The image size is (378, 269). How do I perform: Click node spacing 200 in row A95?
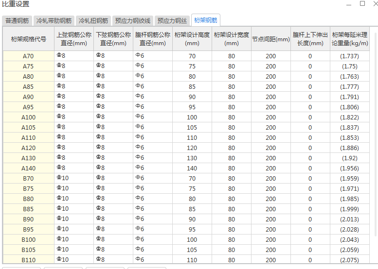271,107
